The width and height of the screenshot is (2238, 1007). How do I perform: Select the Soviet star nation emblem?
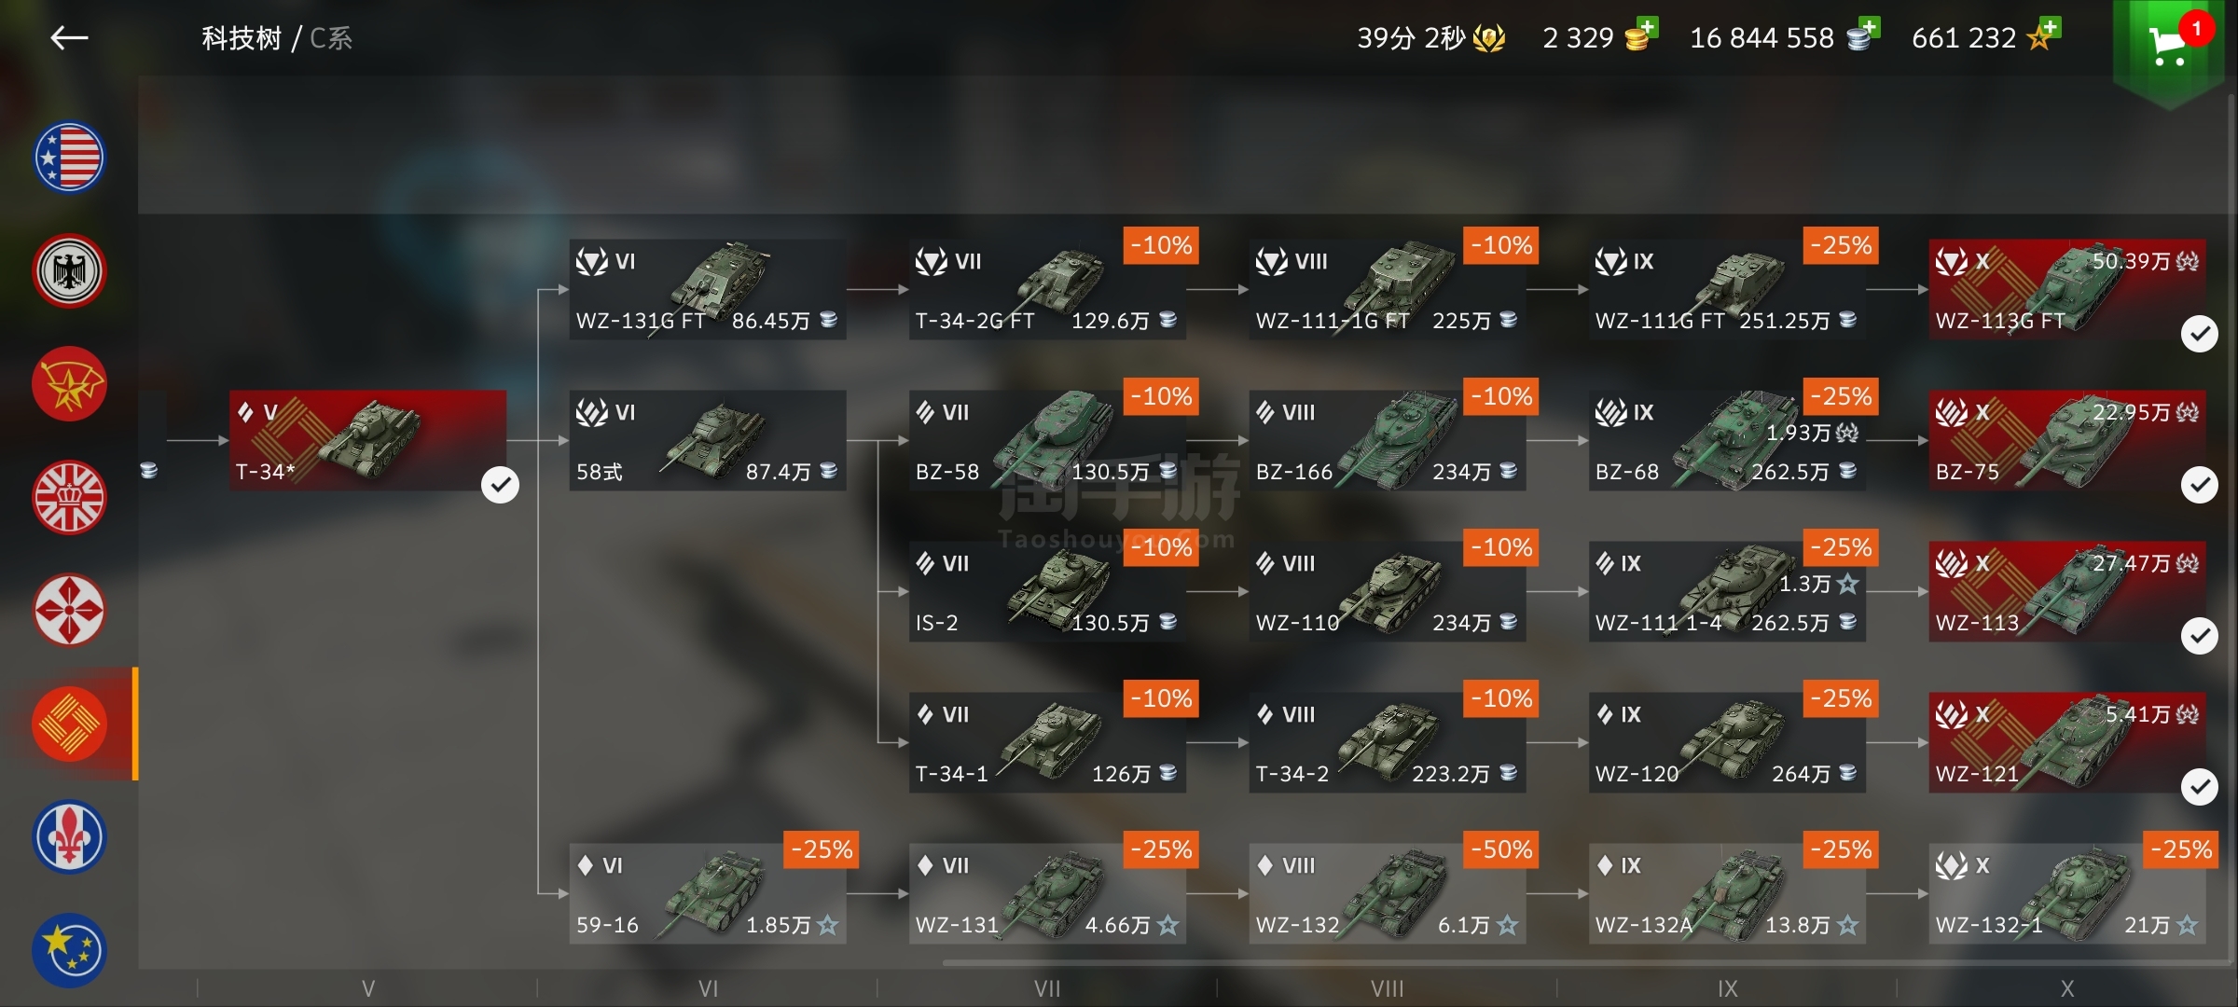click(69, 384)
